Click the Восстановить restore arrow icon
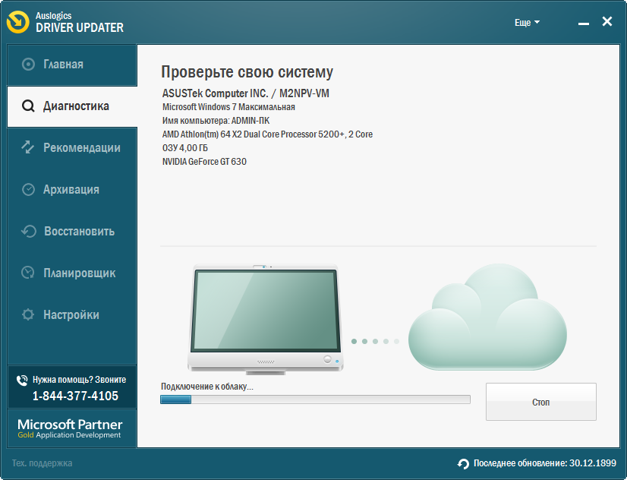 coord(29,232)
